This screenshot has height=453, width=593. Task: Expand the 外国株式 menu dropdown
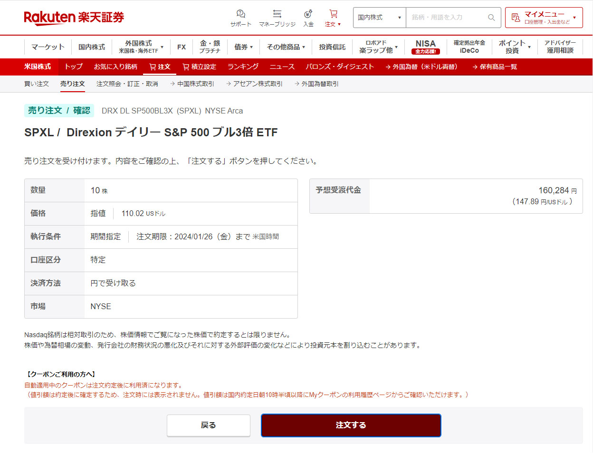(x=141, y=47)
